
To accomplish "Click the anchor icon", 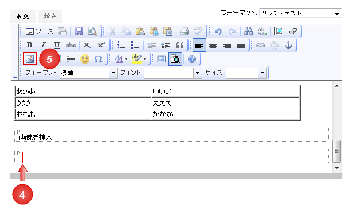I will (288, 45).
